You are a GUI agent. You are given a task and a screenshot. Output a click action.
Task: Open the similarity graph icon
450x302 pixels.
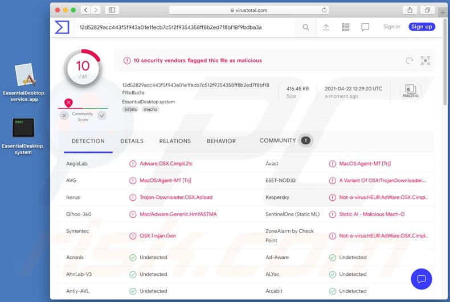(426, 61)
